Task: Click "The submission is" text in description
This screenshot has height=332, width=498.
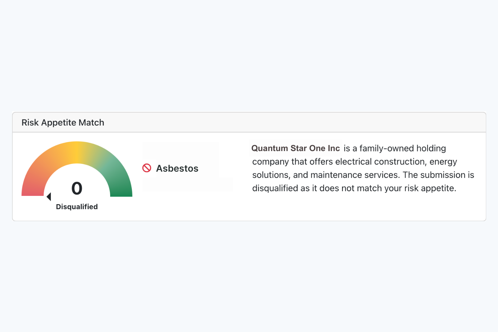Action: 438,175
